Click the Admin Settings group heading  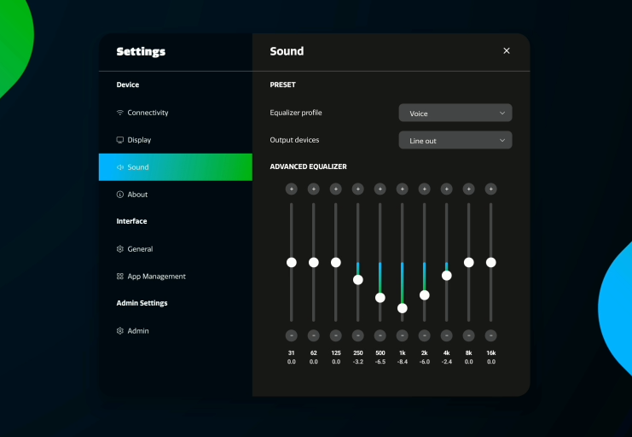pyautogui.click(x=142, y=303)
